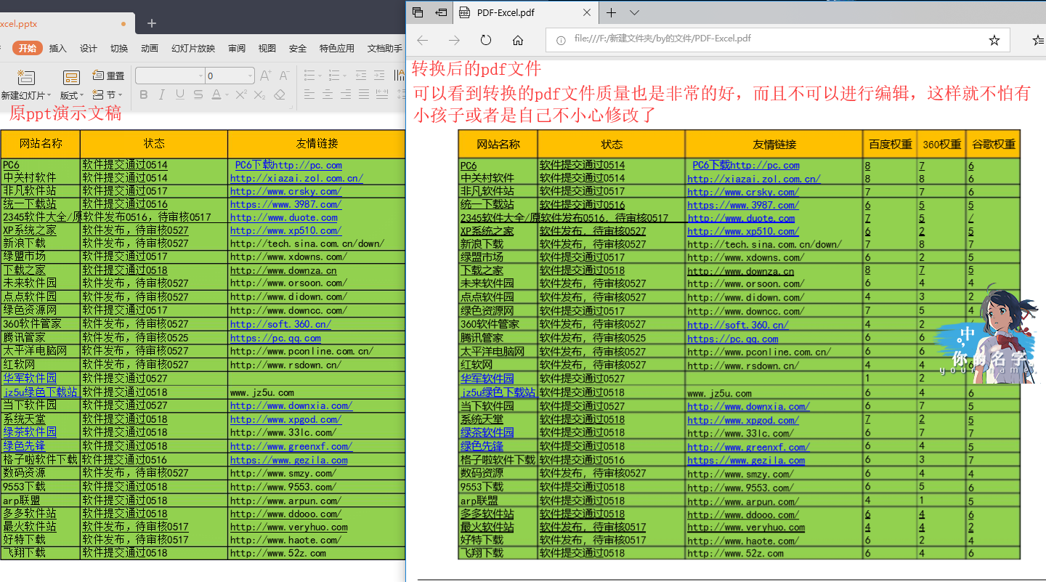Expand the 版式 layout dropdown arrow

click(x=82, y=96)
